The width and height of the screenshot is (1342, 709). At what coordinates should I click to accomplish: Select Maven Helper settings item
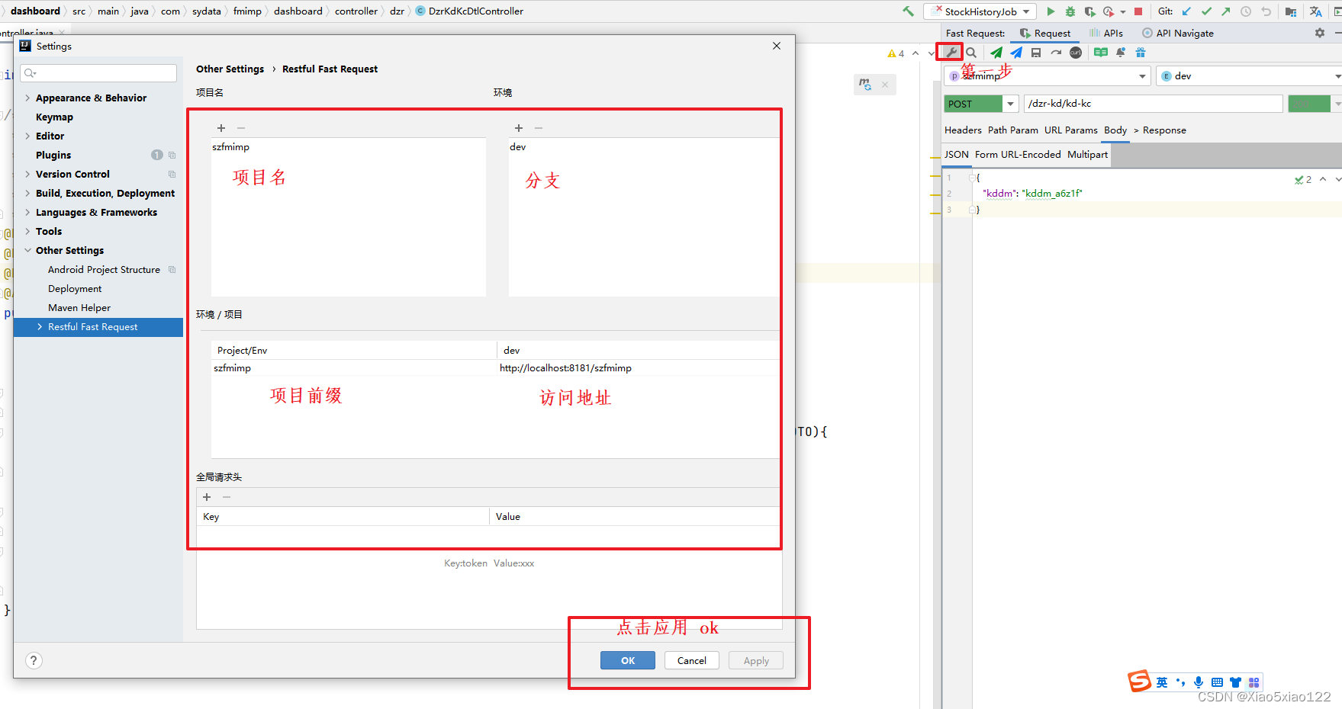(79, 307)
